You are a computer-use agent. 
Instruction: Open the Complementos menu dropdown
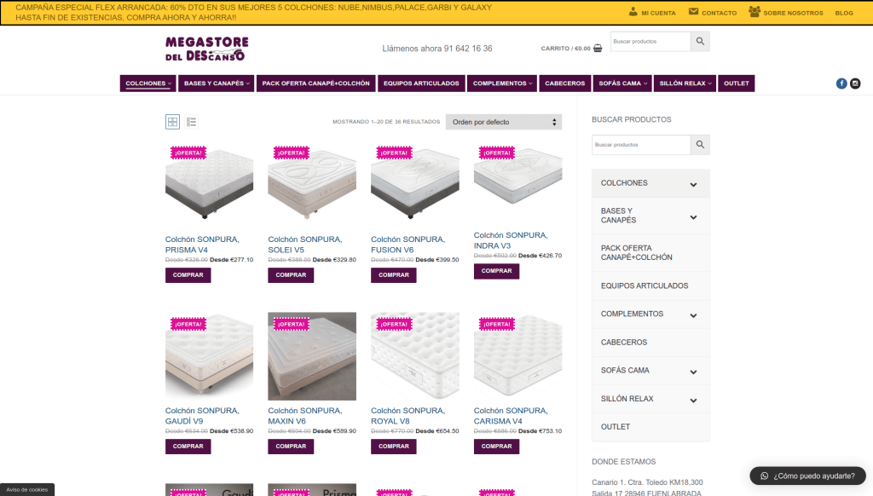(502, 84)
